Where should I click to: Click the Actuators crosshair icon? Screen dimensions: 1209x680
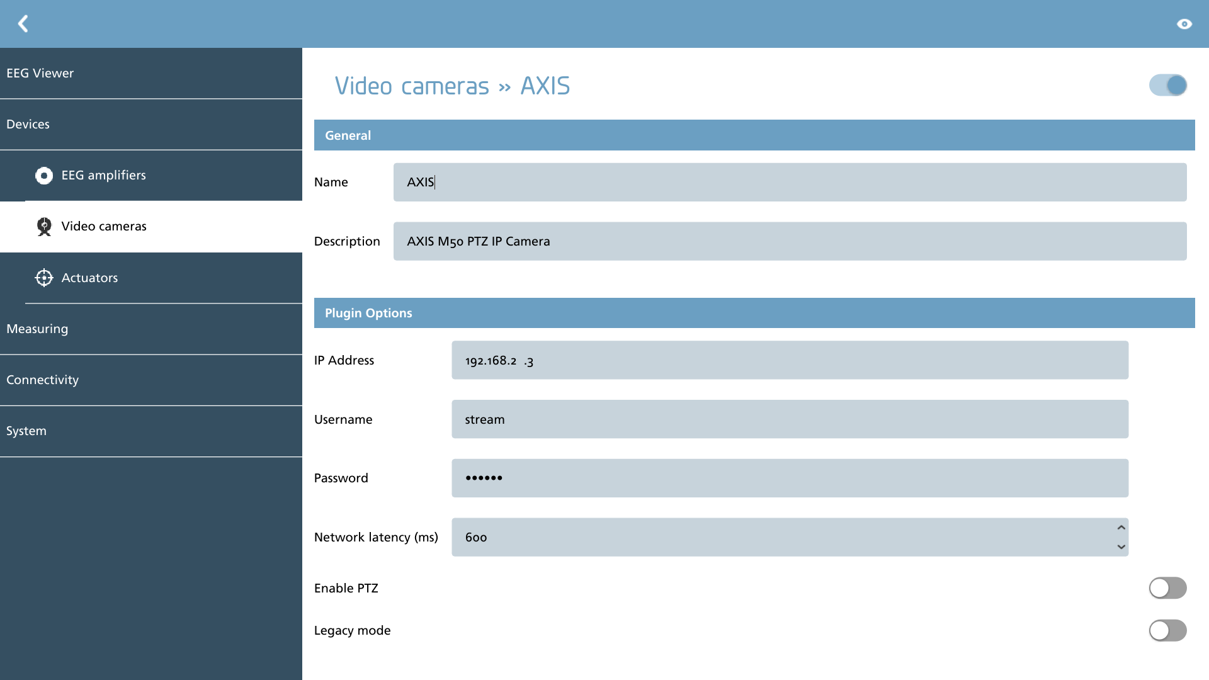[x=44, y=278]
